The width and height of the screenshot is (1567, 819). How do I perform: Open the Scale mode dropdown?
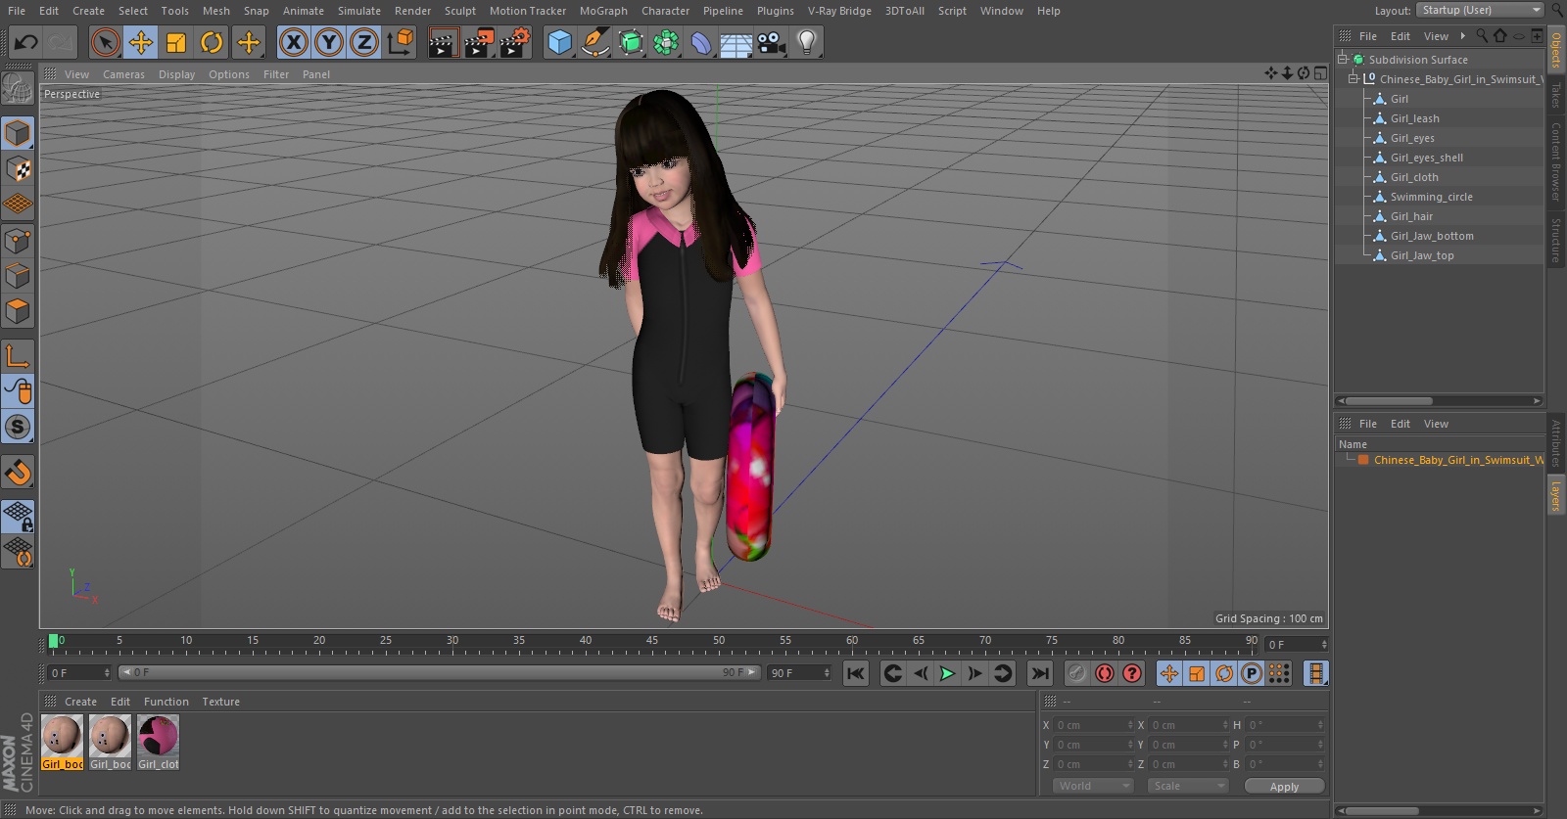(1188, 786)
